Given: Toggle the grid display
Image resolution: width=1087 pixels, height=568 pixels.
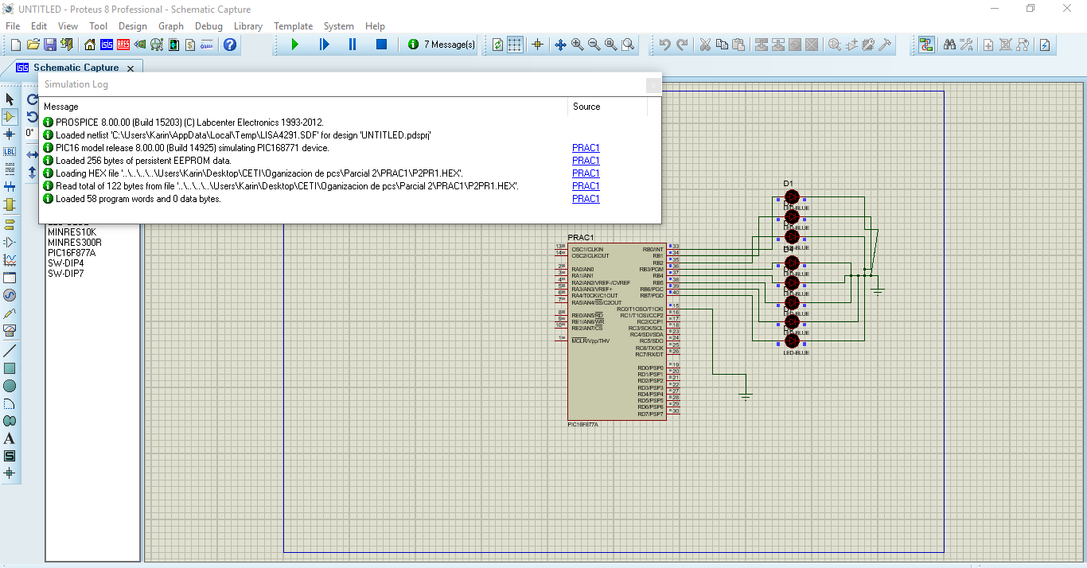Looking at the screenshot, I should [x=515, y=45].
